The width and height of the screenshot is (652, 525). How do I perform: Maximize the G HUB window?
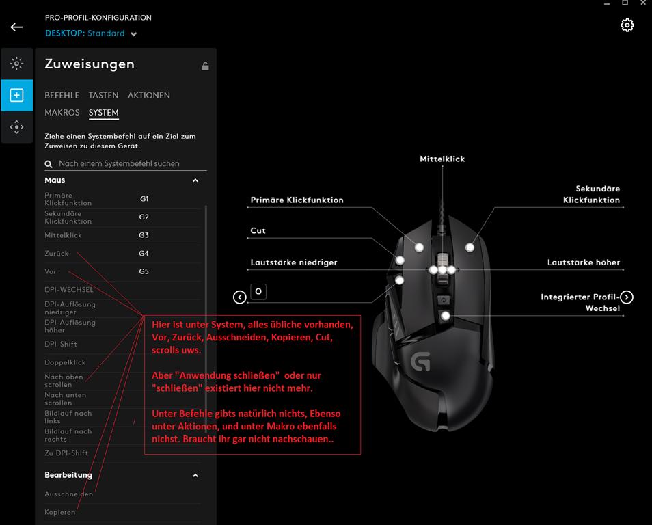[x=625, y=3]
